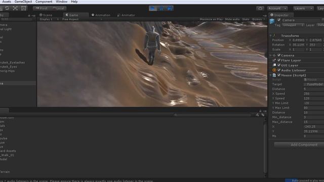Click the X Speed value field
The image size is (324, 182).
tap(314, 94)
